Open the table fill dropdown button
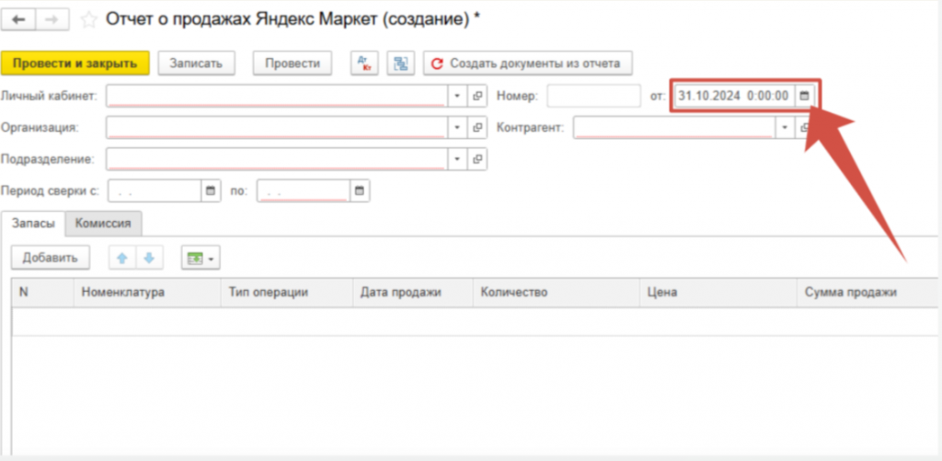This screenshot has width=942, height=461. click(x=201, y=259)
